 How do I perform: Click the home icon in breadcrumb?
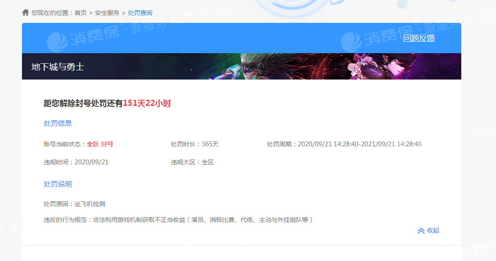pyautogui.click(x=25, y=12)
